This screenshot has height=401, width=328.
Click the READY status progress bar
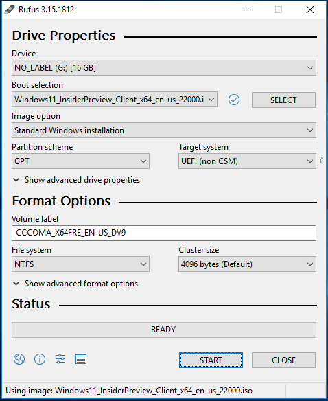164,330
